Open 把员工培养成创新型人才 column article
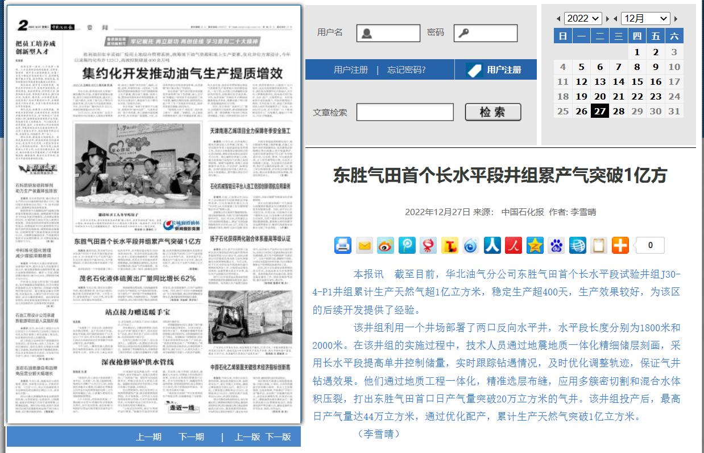704x453 pixels. (x=35, y=47)
